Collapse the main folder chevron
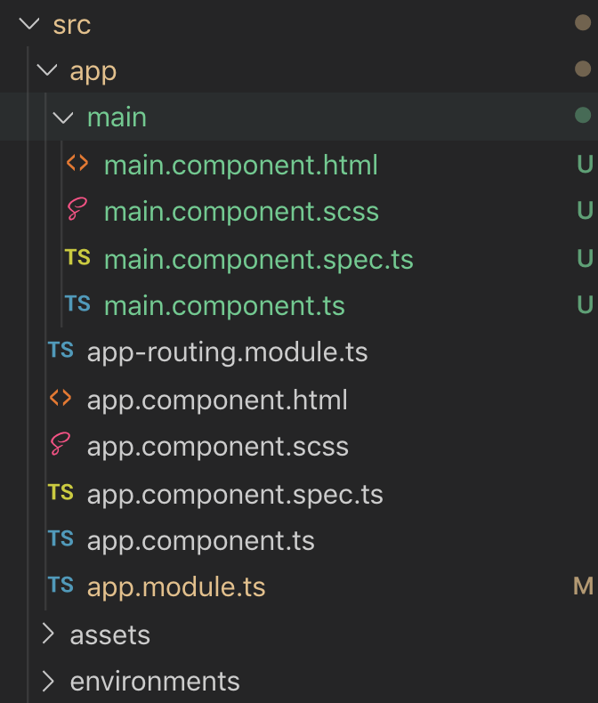 coord(64,117)
